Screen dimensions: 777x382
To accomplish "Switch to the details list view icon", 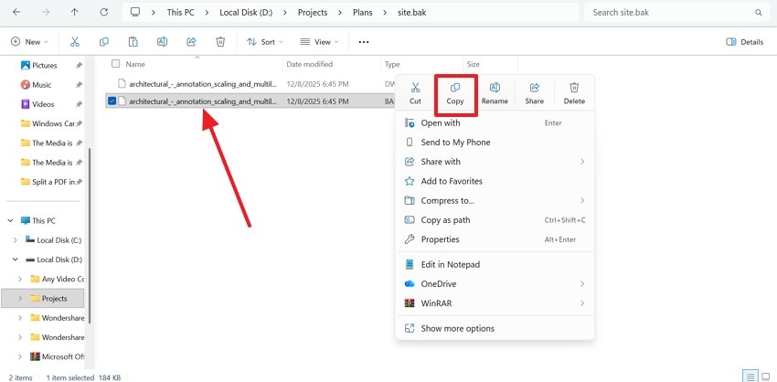I will tap(750, 376).
